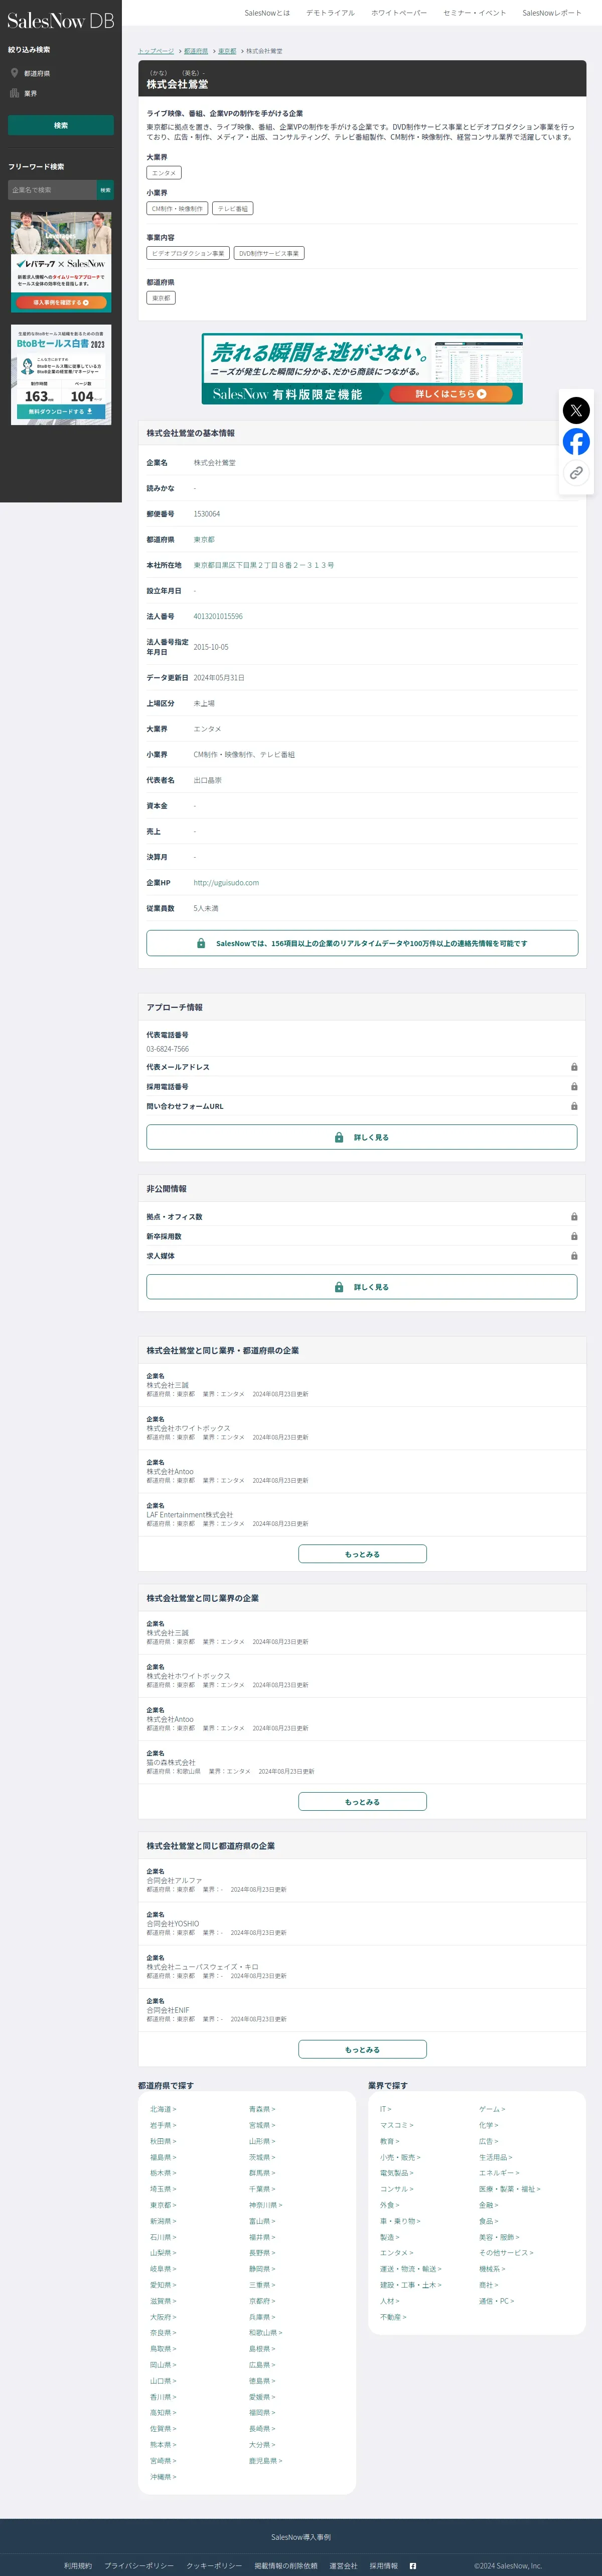Open the レバテック × SalesNow banner
The image size is (602, 2576).
(61, 261)
